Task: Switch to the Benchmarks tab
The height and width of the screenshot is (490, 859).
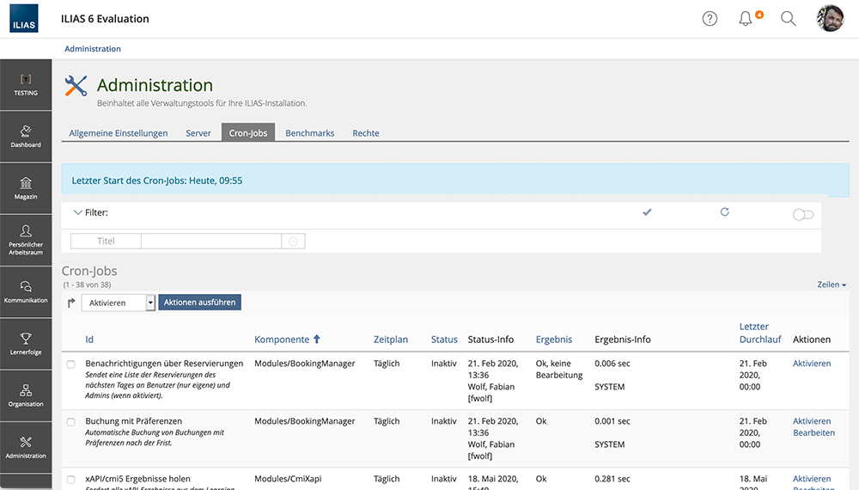Action: tap(309, 133)
